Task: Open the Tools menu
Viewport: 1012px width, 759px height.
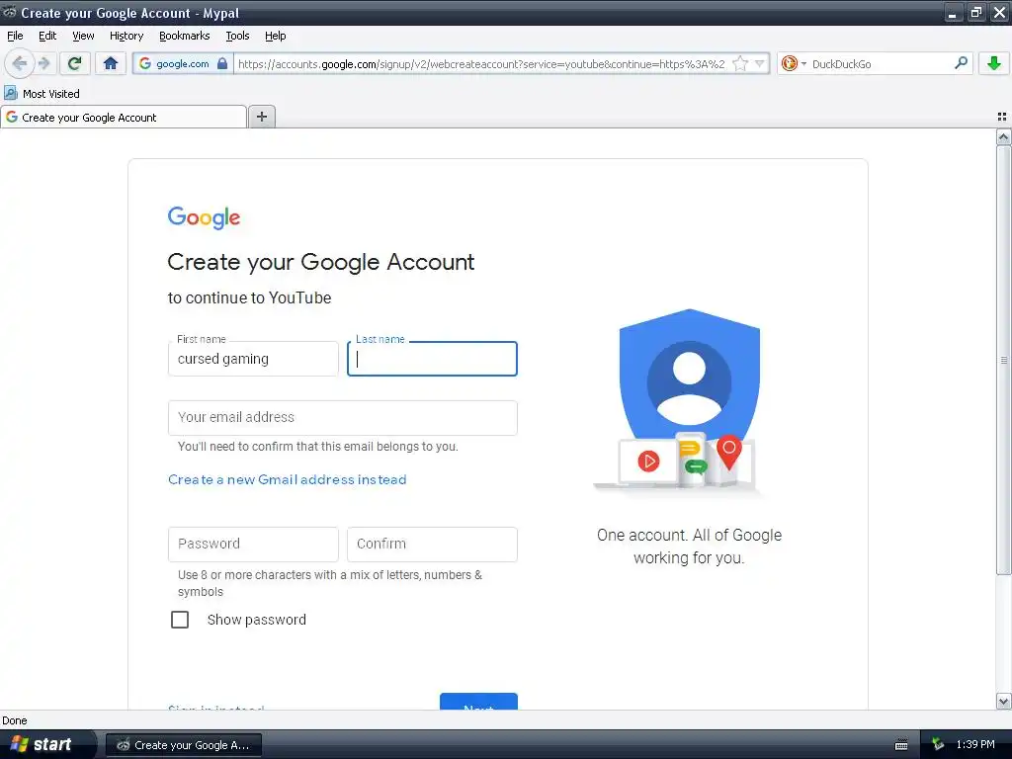Action: (x=237, y=36)
